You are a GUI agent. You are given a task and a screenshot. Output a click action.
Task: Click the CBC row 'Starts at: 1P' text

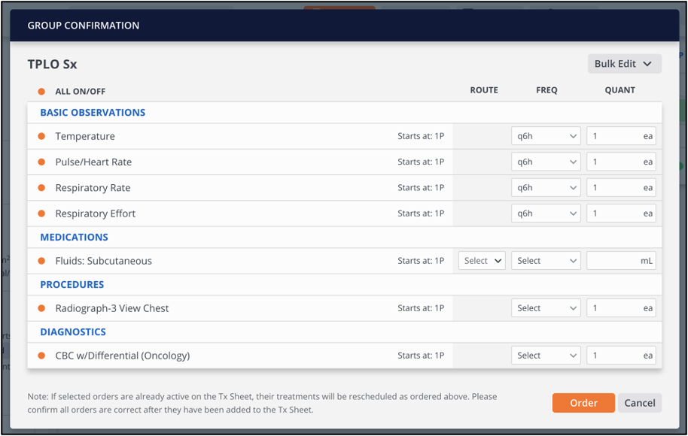coord(421,356)
